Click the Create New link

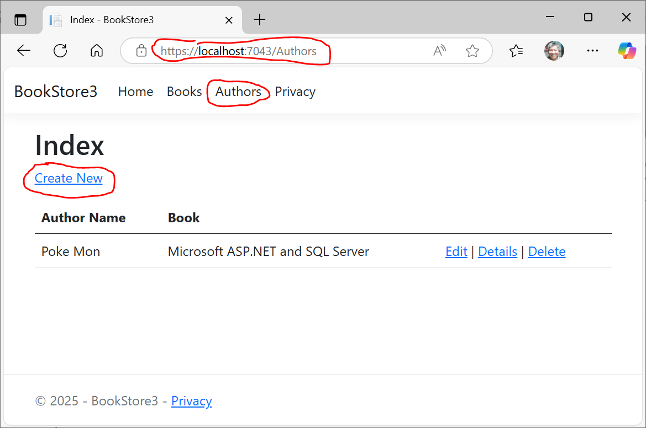69,178
